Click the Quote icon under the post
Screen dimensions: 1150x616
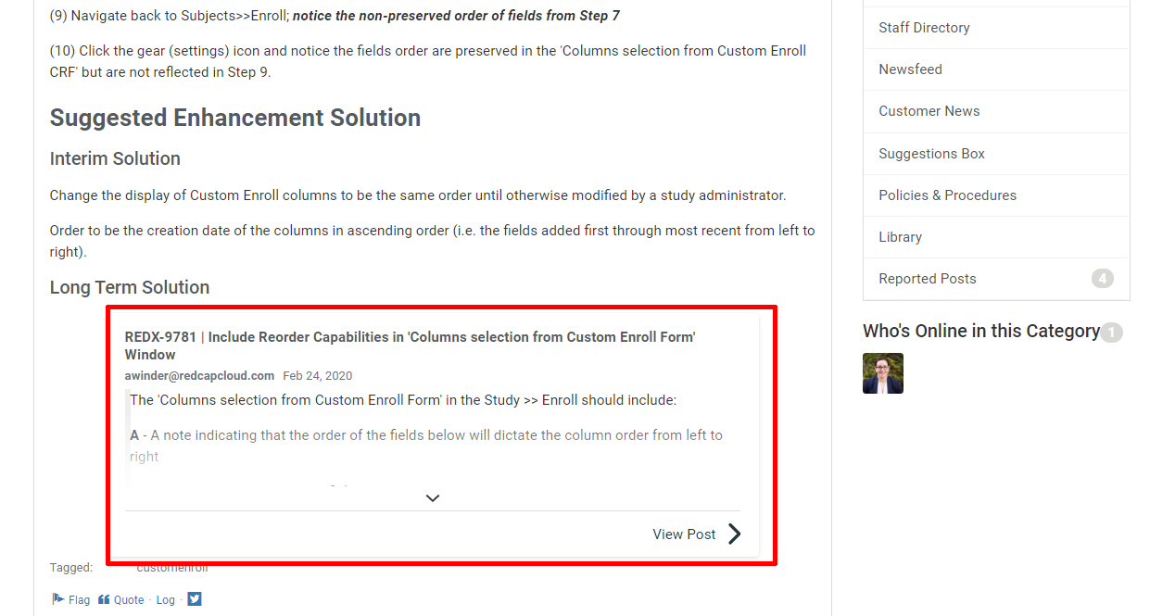[104, 599]
